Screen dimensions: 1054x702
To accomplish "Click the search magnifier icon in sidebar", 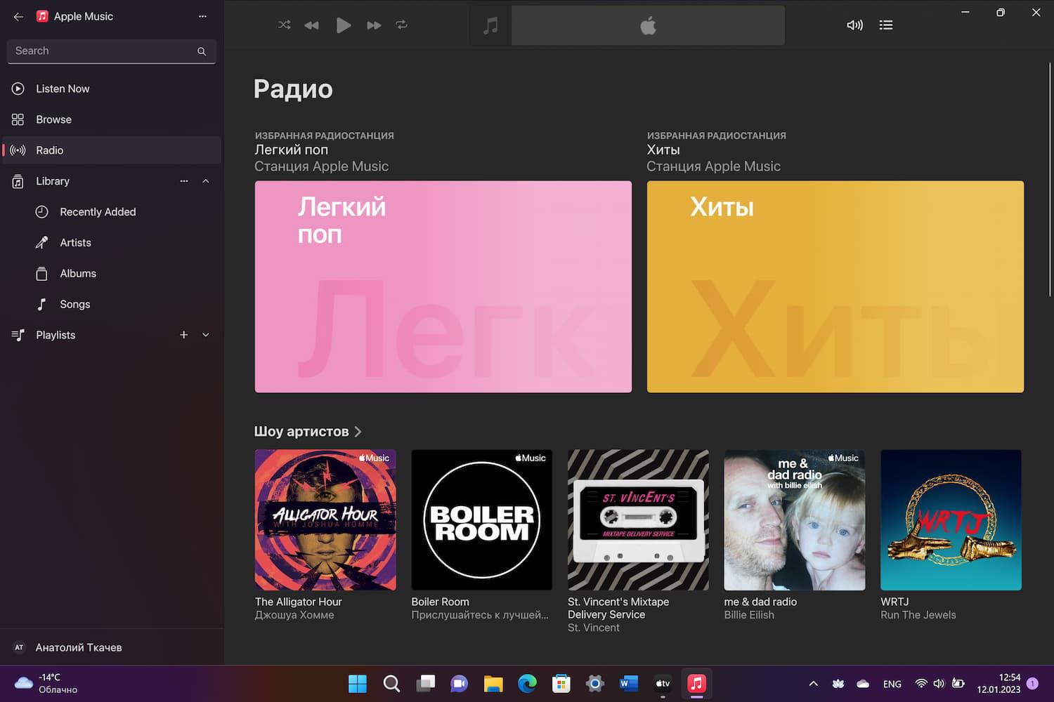I will [x=202, y=51].
